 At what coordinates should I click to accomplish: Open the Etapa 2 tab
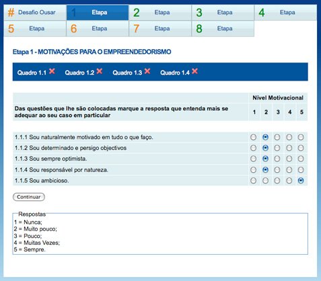(x=160, y=13)
